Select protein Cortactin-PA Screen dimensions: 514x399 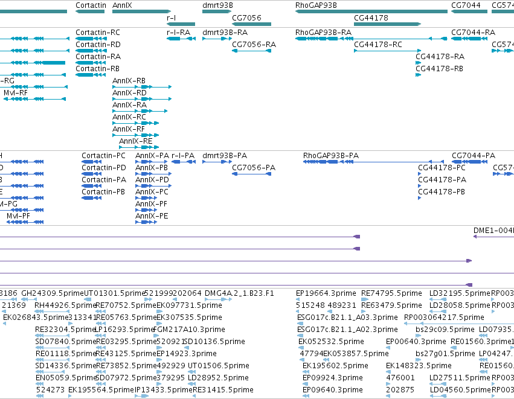coord(104,180)
